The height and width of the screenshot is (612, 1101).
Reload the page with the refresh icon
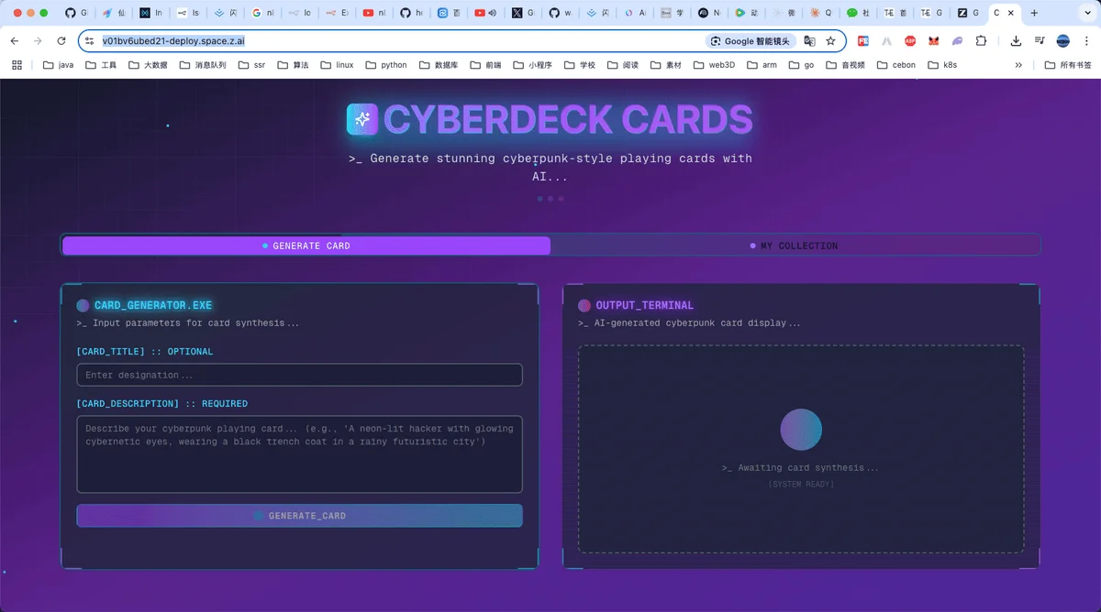coord(61,41)
